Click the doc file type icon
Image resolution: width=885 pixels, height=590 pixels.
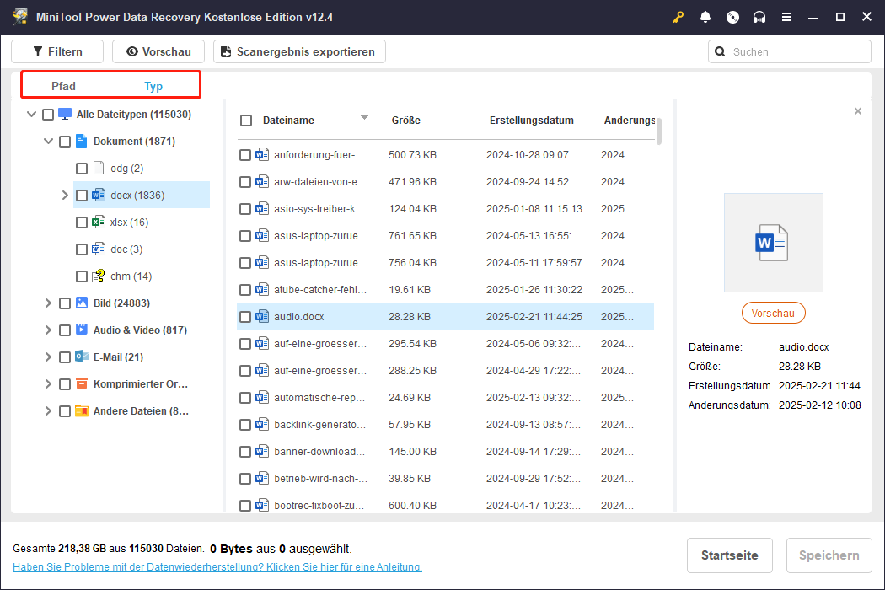point(99,249)
